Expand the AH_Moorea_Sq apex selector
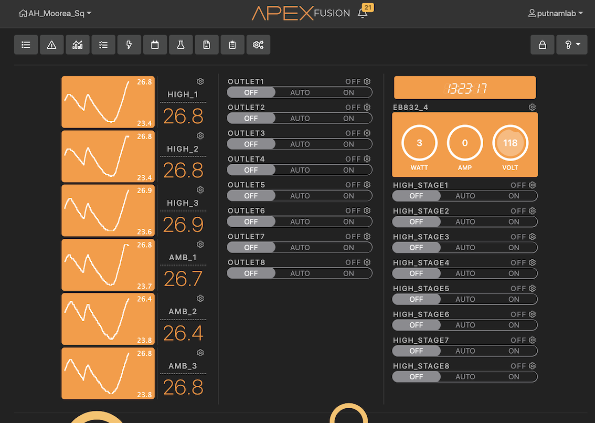 tap(55, 13)
